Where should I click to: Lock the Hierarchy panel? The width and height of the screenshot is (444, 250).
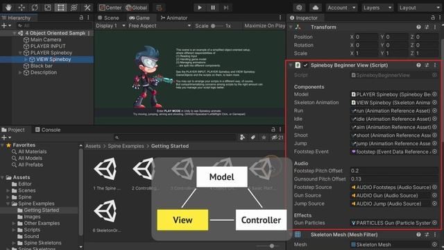click(81, 17)
